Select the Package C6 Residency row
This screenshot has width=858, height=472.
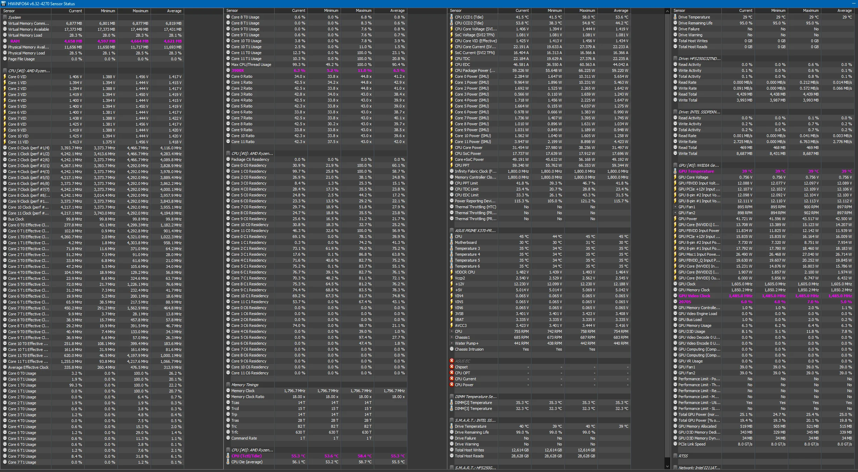click(316, 159)
